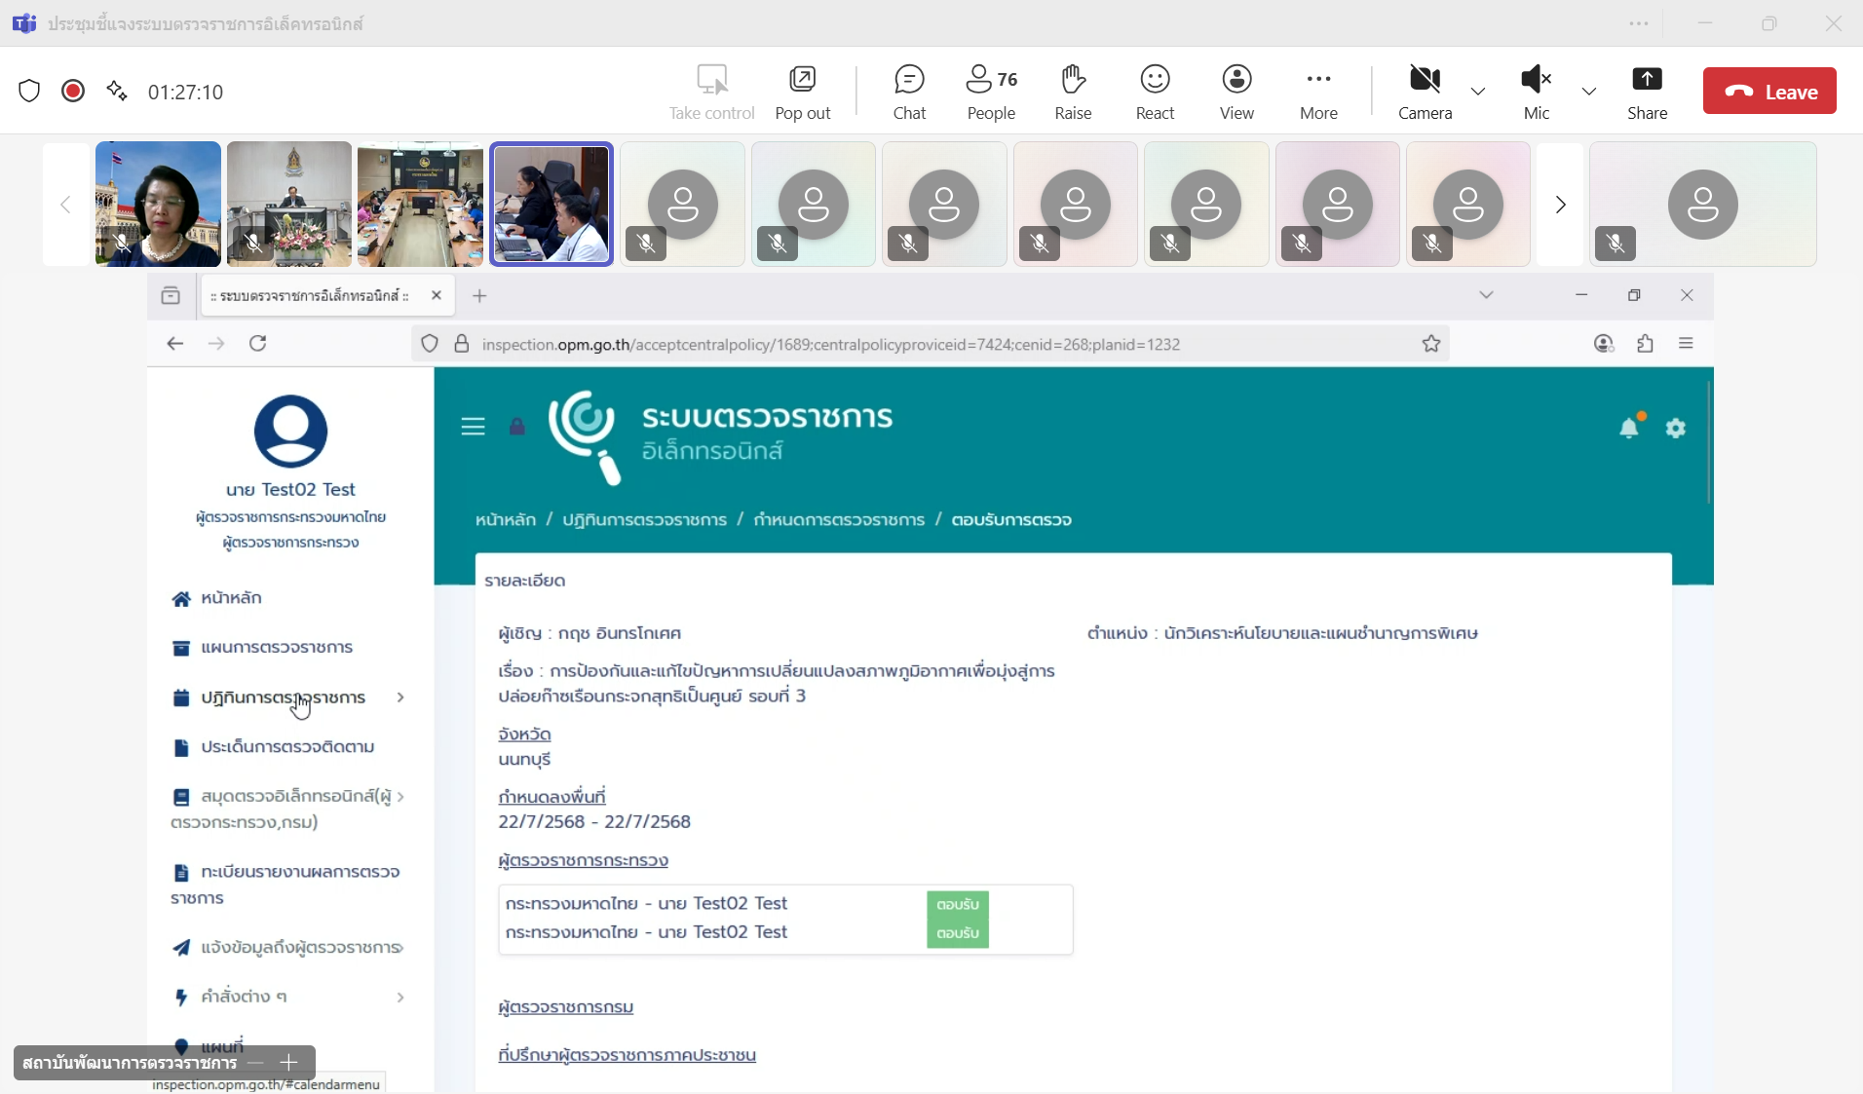1863x1094 pixels.
Task: Open the More actions menu
Action: coord(1318,92)
